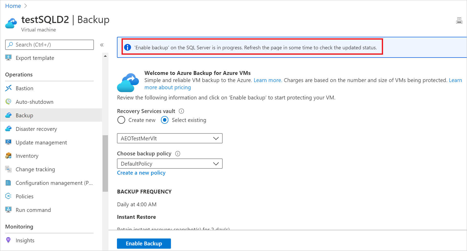Click the Auto-shutdown clock icon
This screenshot has width=467, height=251.
(8, 101)
